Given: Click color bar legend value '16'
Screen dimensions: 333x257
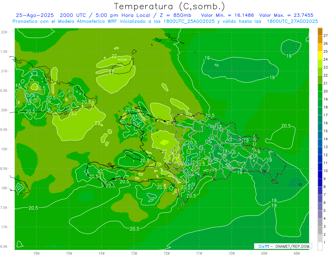Looking at the screenshot, I should pyautogui.click(x=326, y=123).
